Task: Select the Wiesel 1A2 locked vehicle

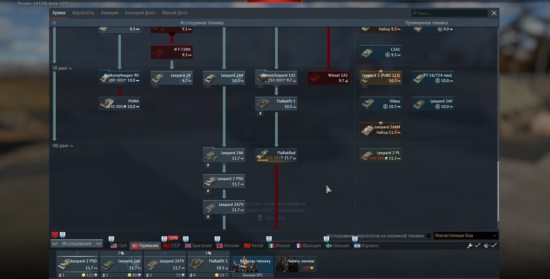Action: coord(328,78)
